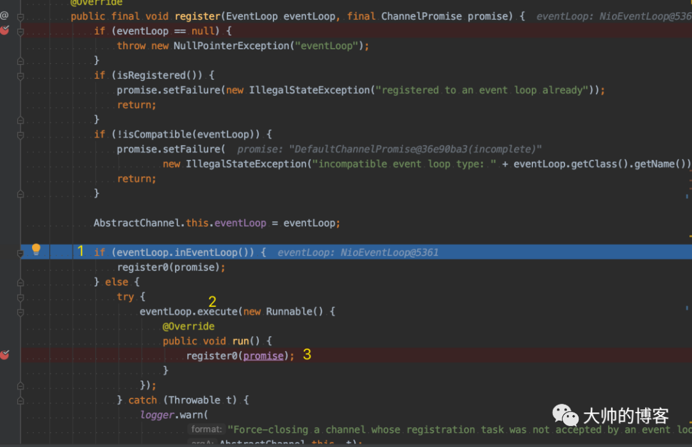Click "registered to an event loop already" string
This screenshot has height=447, width=692.
[481, 90]
